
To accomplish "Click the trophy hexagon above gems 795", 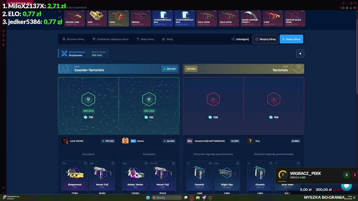I will point(88,99).
